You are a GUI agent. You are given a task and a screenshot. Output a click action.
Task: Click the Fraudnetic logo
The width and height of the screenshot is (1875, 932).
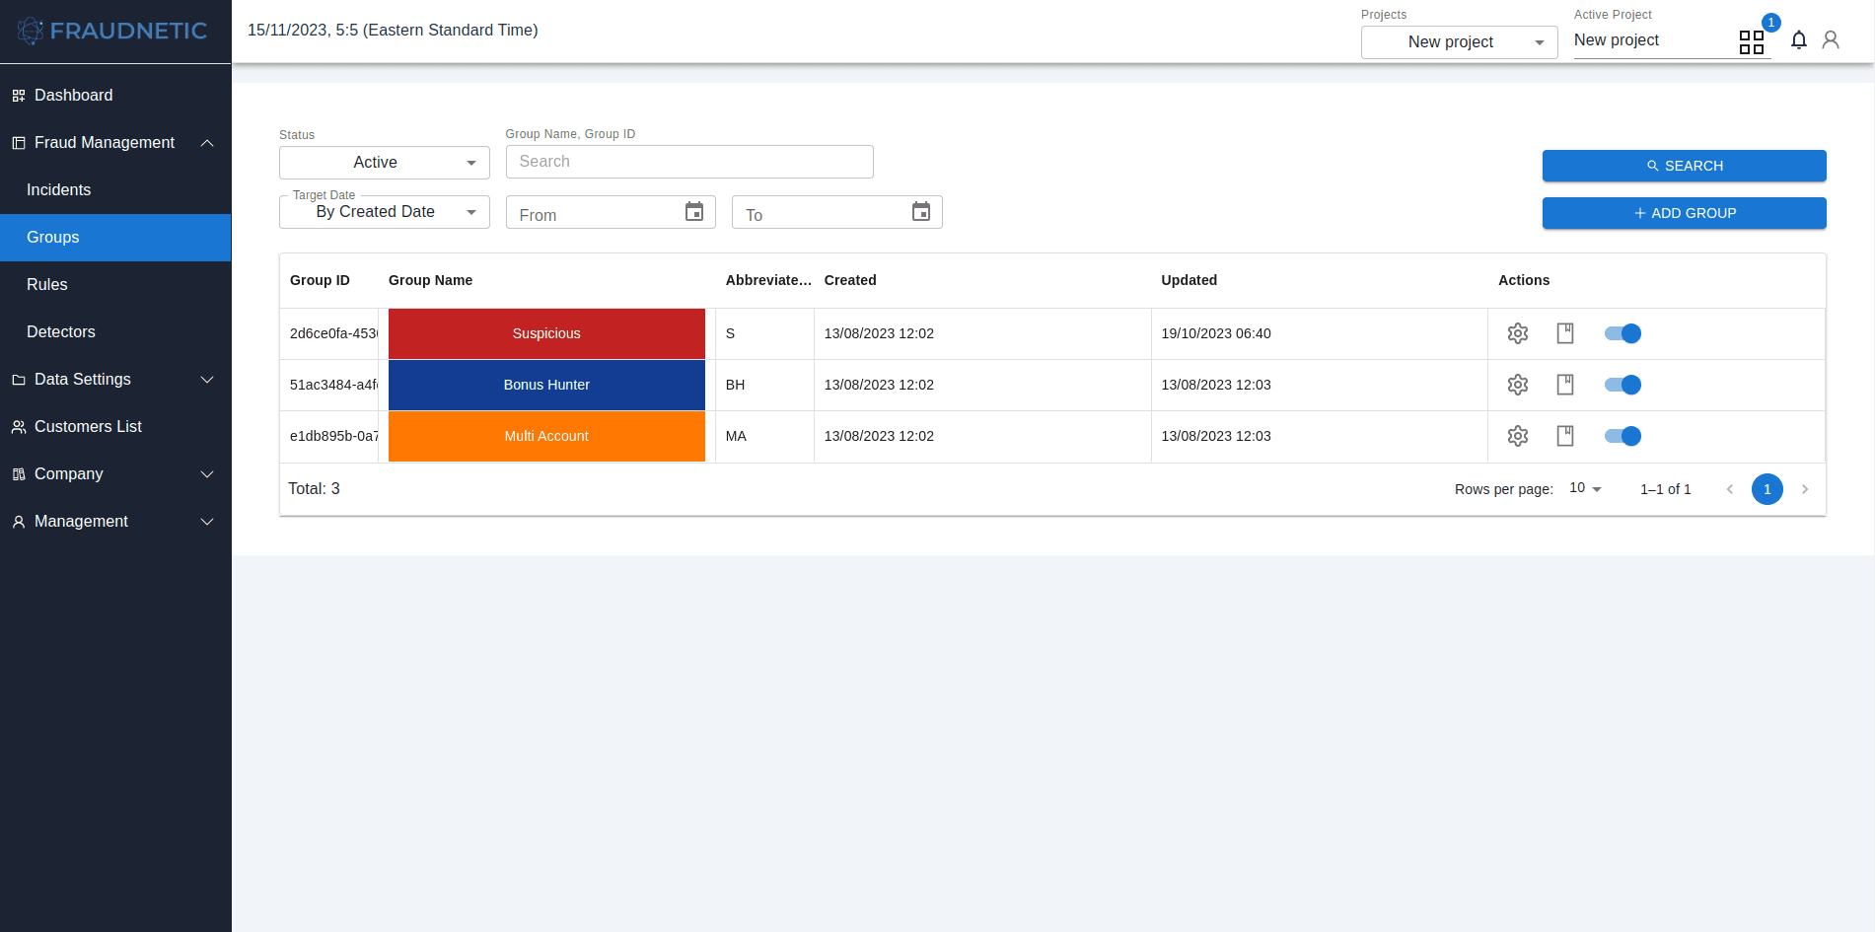[113, 31]
